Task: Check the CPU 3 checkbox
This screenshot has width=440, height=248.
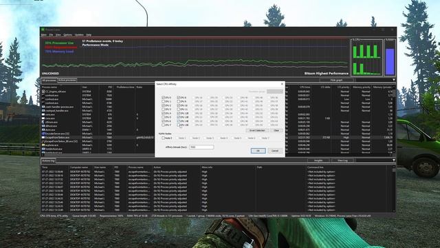Action: (x=163, y=110)
